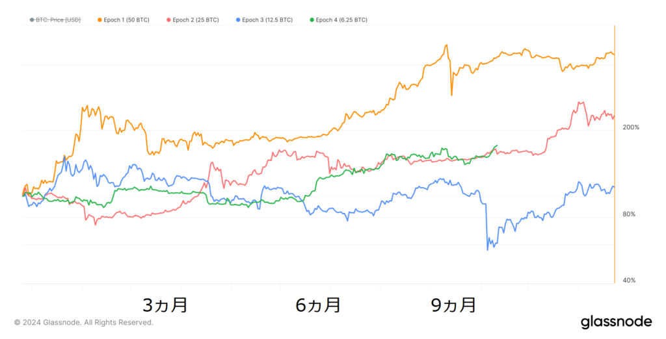Click the 200% y-axis label
The image size is (666, 339).
coord(631,127)
